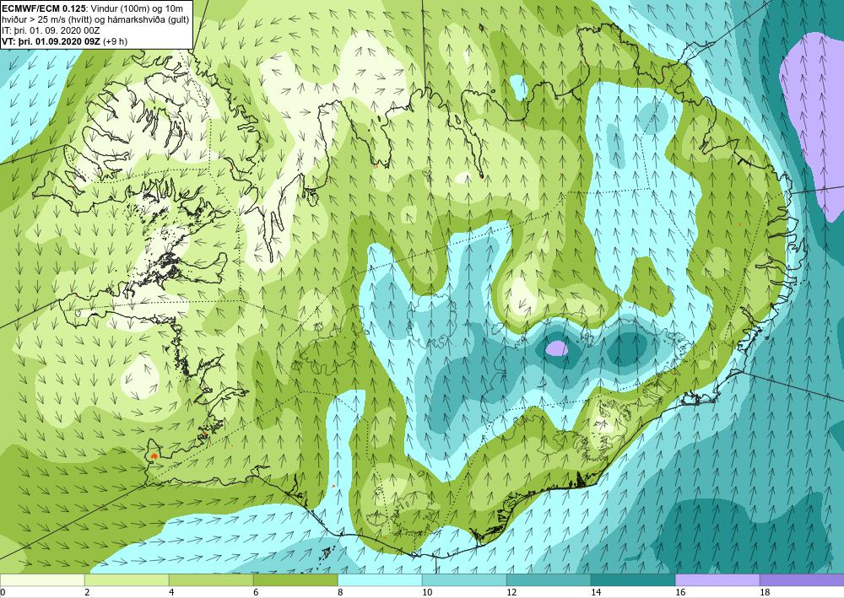
Task: Click the scale label '14'
Action: pyautogui.click(x=596, y=592)
